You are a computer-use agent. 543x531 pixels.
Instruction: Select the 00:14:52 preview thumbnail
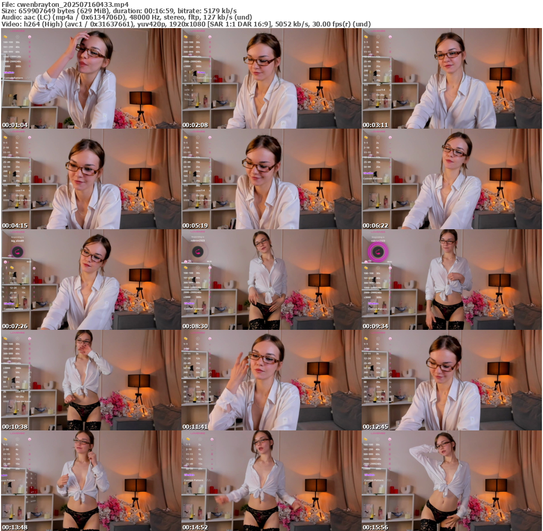[x=271, y=481]
